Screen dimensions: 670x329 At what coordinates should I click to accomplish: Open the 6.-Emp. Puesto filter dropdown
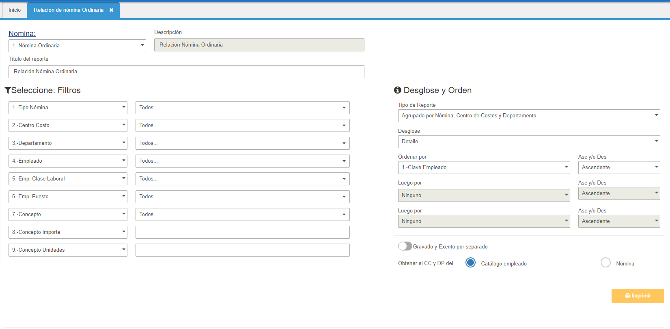(68, 197)
